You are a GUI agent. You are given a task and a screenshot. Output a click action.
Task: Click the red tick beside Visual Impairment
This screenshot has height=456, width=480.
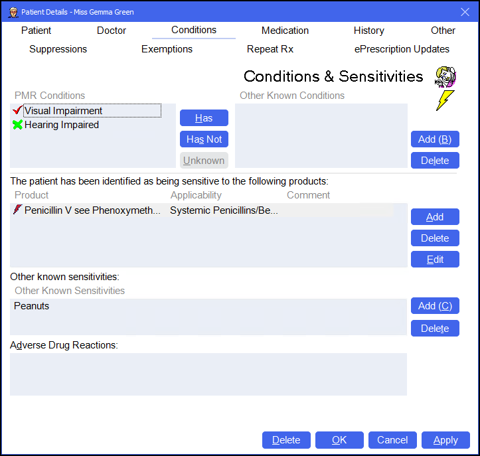coord(17,111)
